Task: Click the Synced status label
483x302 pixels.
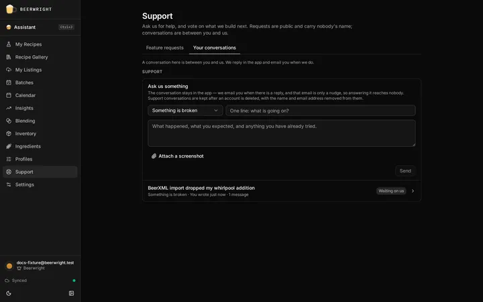Action: click(x=19, y=281)
